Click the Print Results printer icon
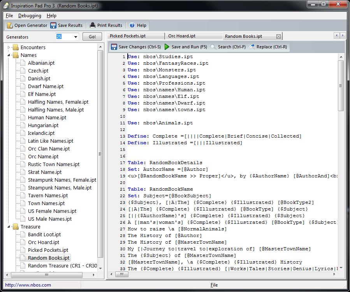 coord(92,25)
